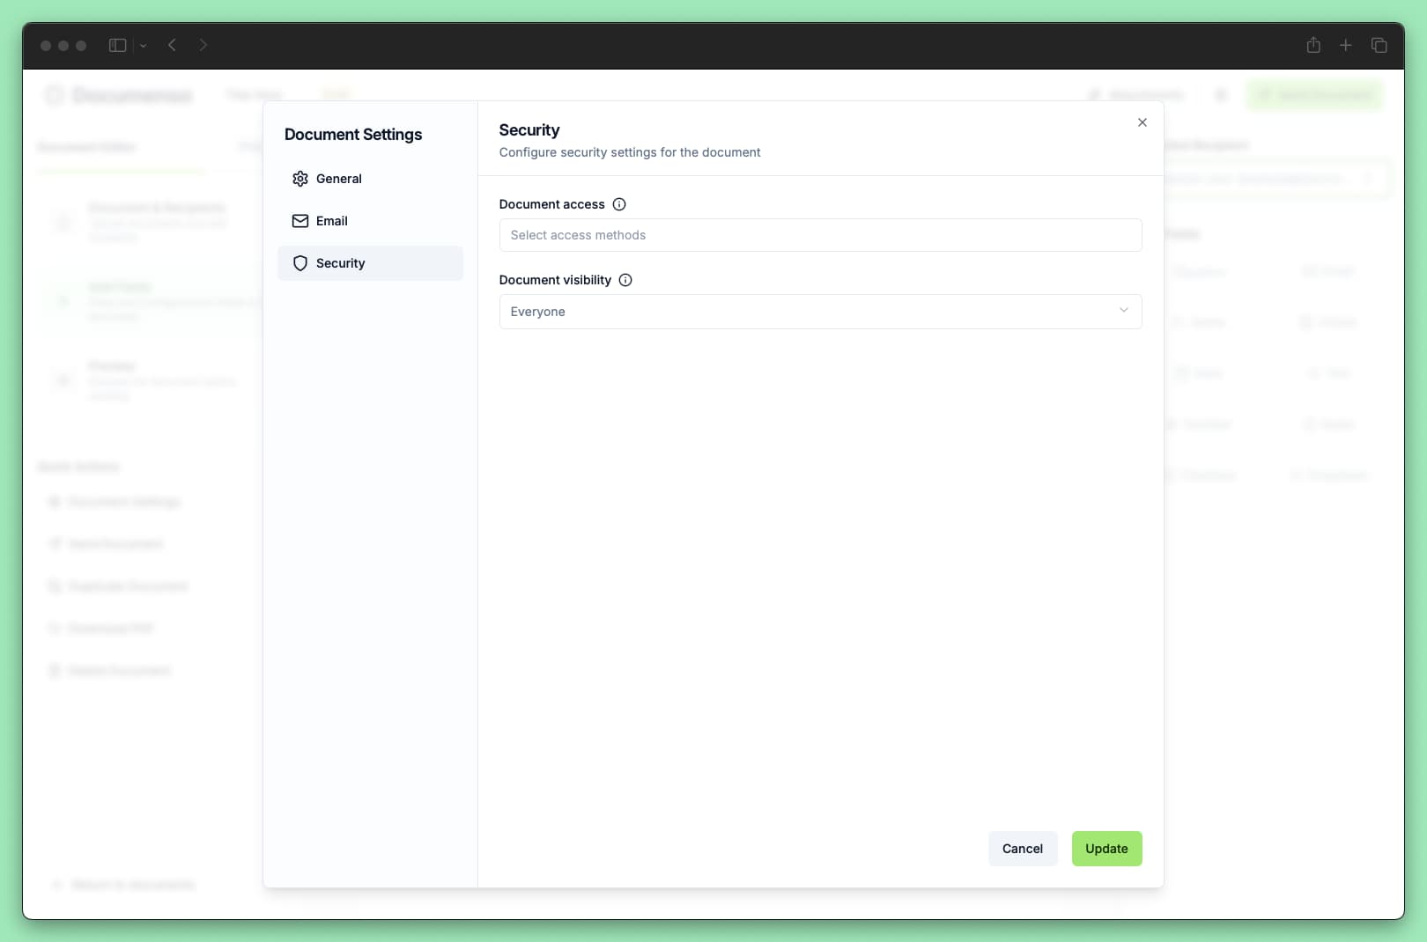This screenshot has height=942, width=1427.
Task: Click the browser share icon
Action: [1312, 45]
